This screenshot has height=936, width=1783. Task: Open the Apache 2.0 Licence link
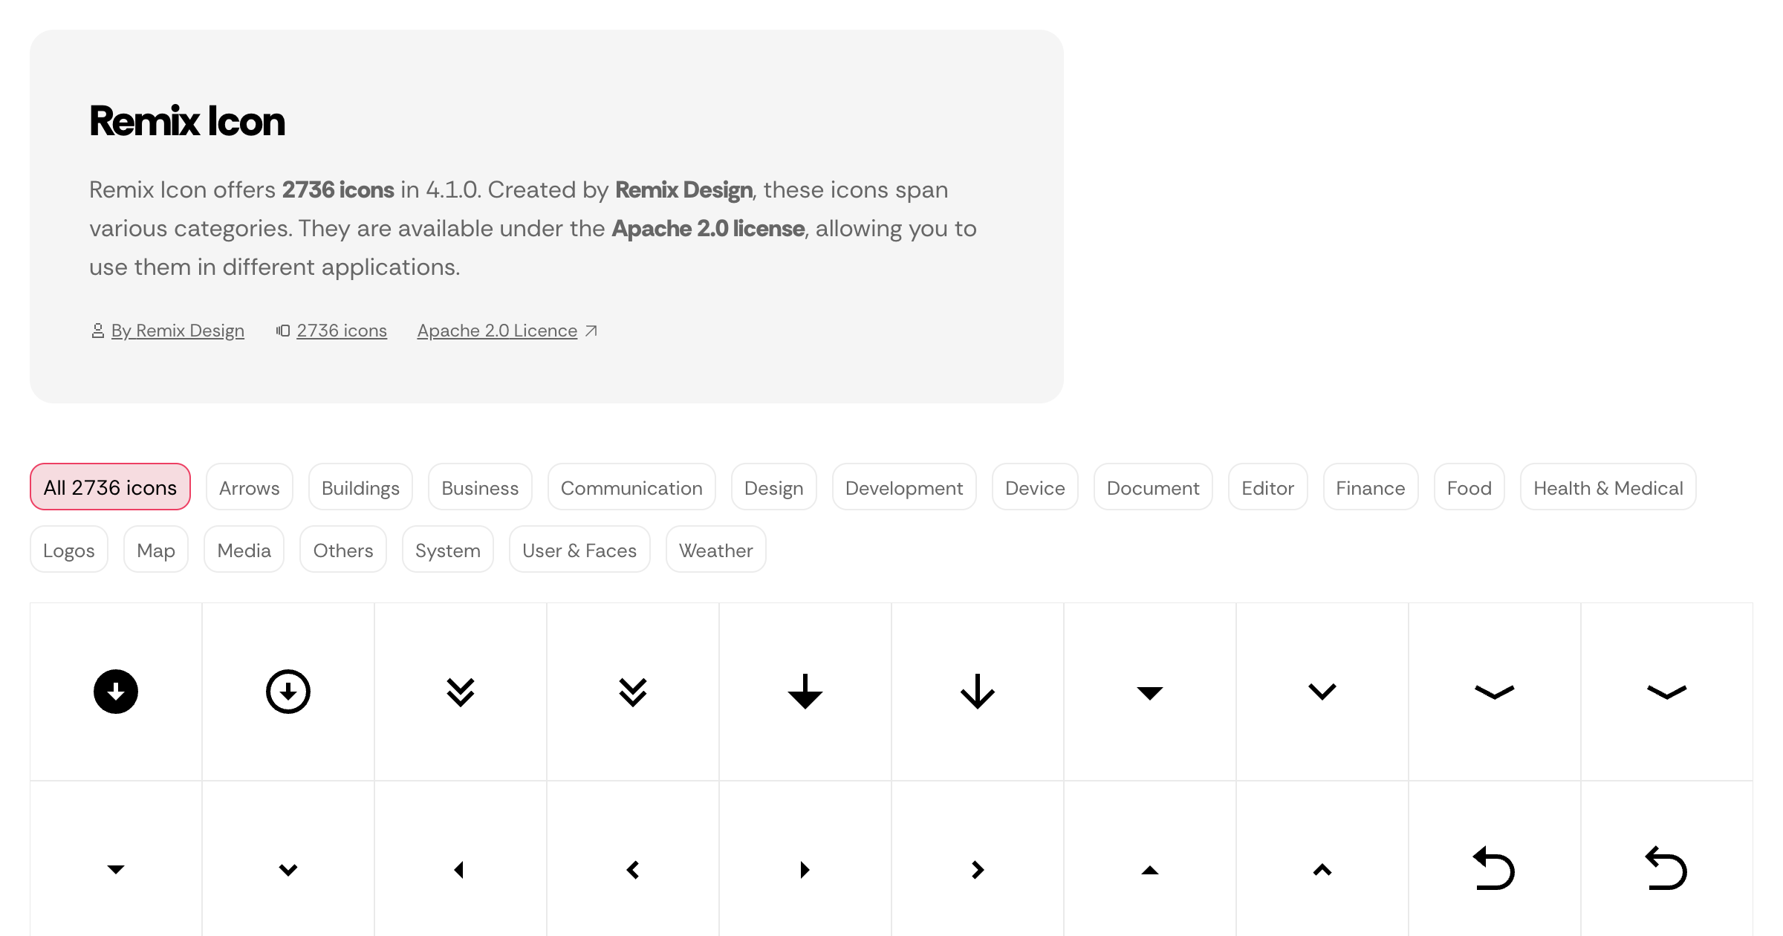point(497,331)
